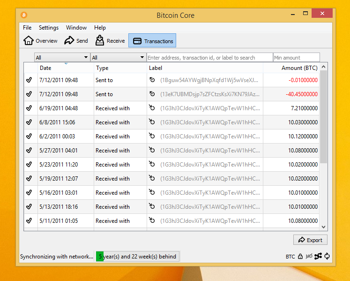Select 'Sent to' in the -0.01000000 row

tap(104, 80)
